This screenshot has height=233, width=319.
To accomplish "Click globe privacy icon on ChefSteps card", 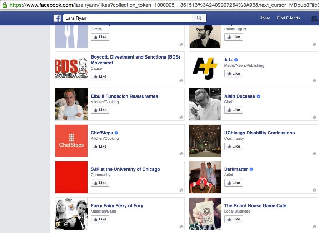I will [x=181, y=154].
